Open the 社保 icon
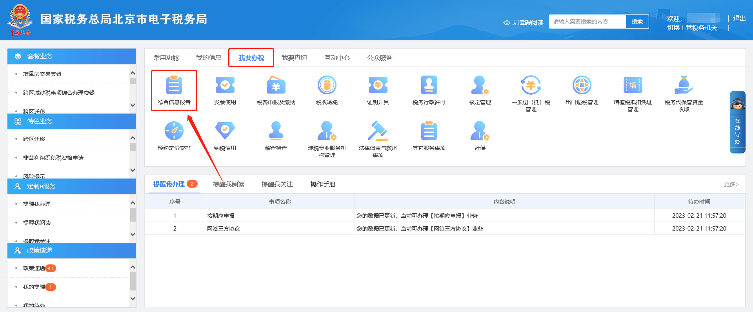Image resolution: width=753 pixels, height=312 pixels. (480, 131)
